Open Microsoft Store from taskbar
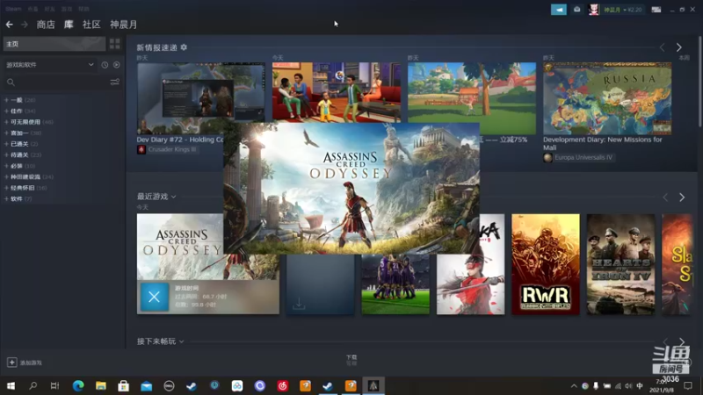This screenshot has width=703, height=395. 123,385
